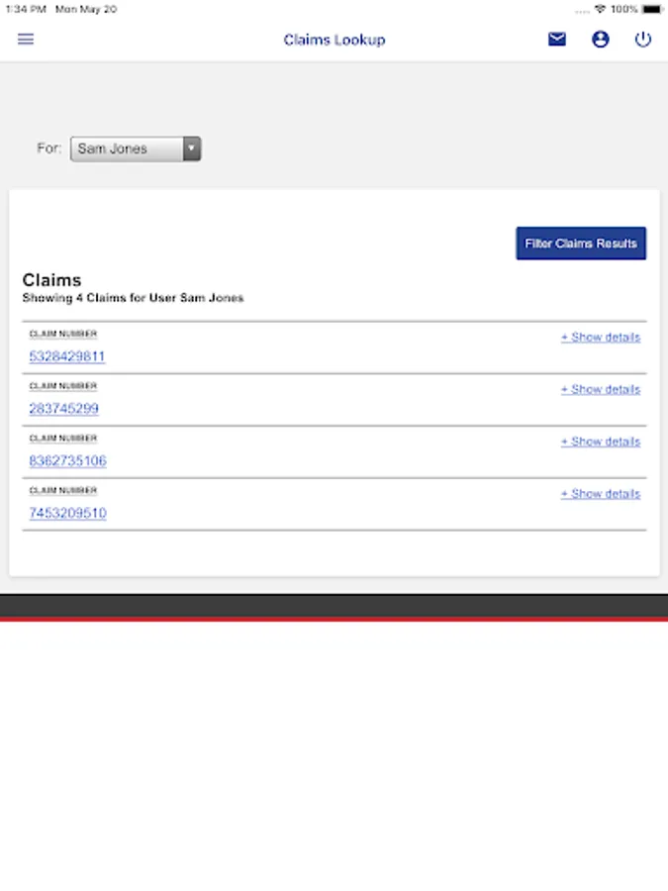Show details for claim 5328429811
The width and height of the screenshot is (668, 891).
tap(601, 337)
